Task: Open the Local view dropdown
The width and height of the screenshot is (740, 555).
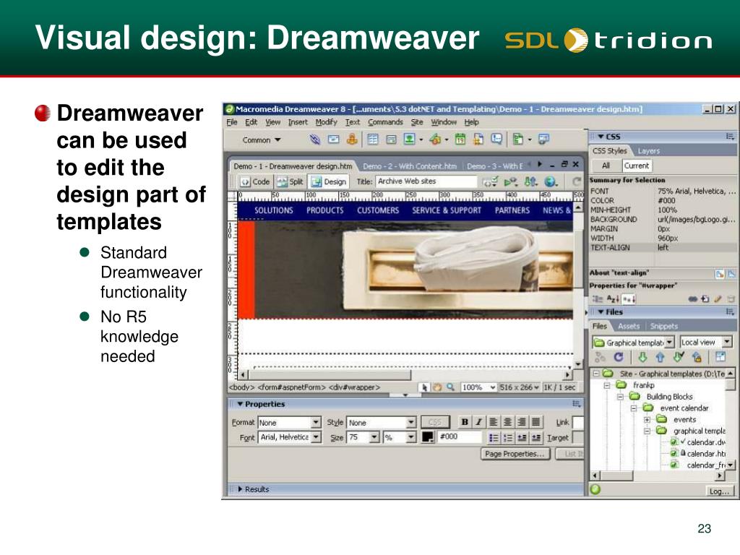Action: pos(705,342)
